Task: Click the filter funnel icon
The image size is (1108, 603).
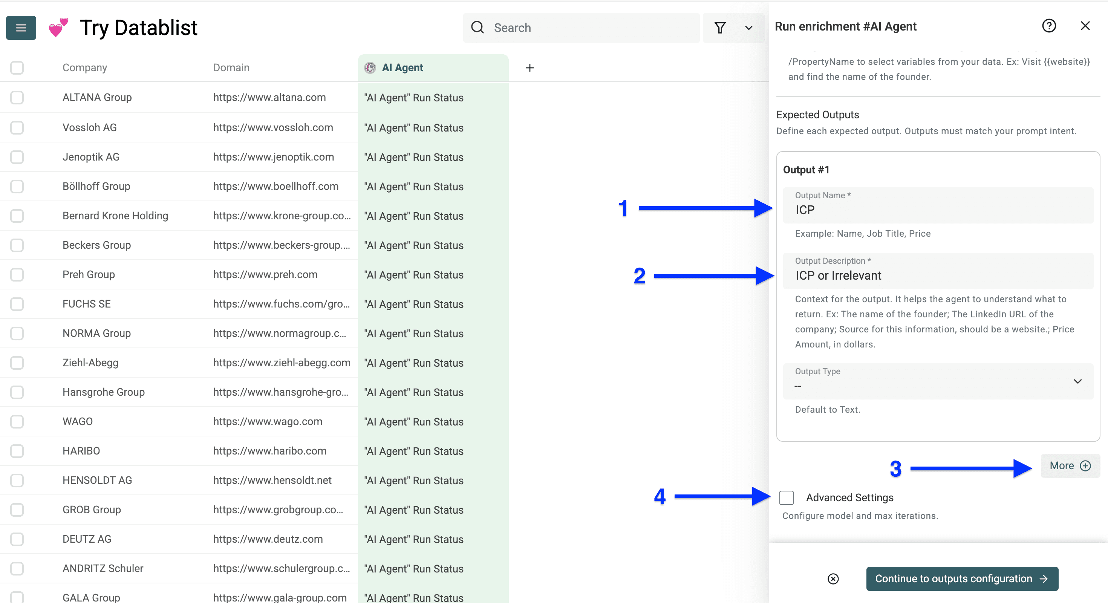Action: pos(721,28)
